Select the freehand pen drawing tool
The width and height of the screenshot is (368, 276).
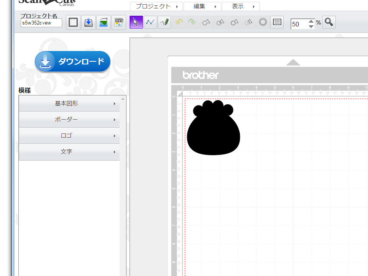(x=164, y=22)
